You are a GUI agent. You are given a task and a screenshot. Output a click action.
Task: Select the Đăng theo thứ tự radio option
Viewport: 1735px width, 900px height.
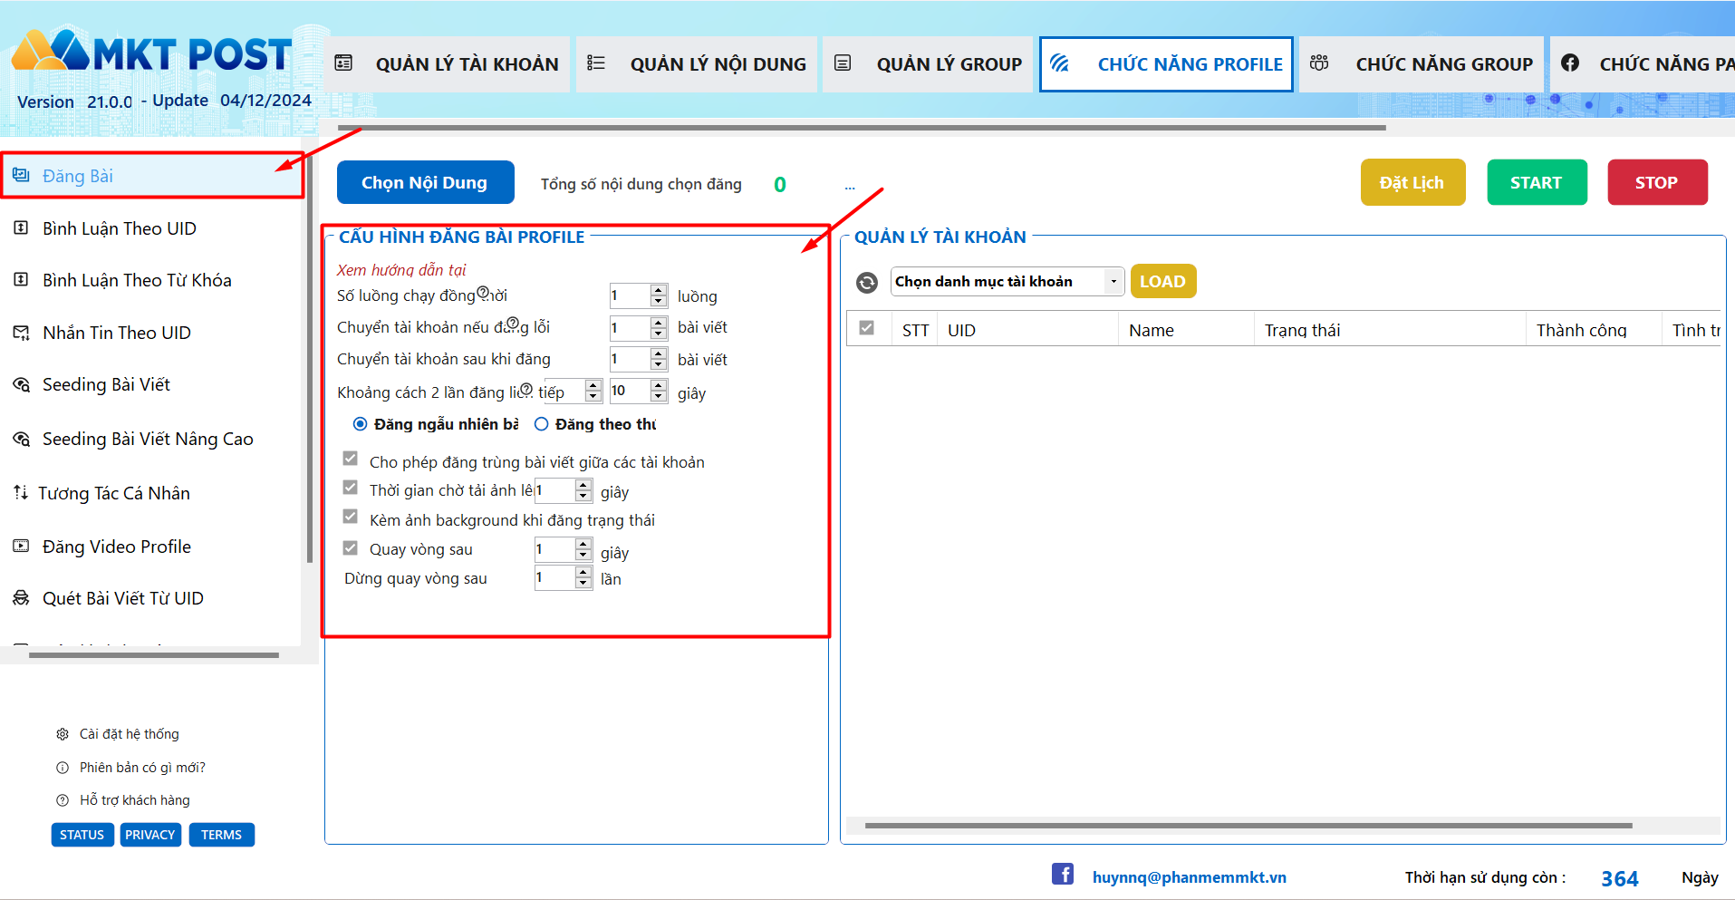(x=541, y=424)
